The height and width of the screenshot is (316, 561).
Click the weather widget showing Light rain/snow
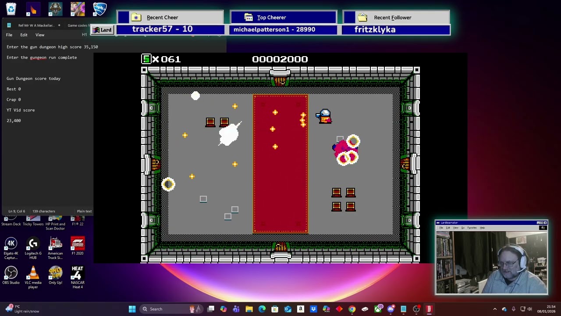(x=22, y=309)
